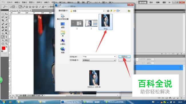The height and width of the screenshot is (104, 186).
Task: Select the History Brush tool
Action: coord(6,27)
